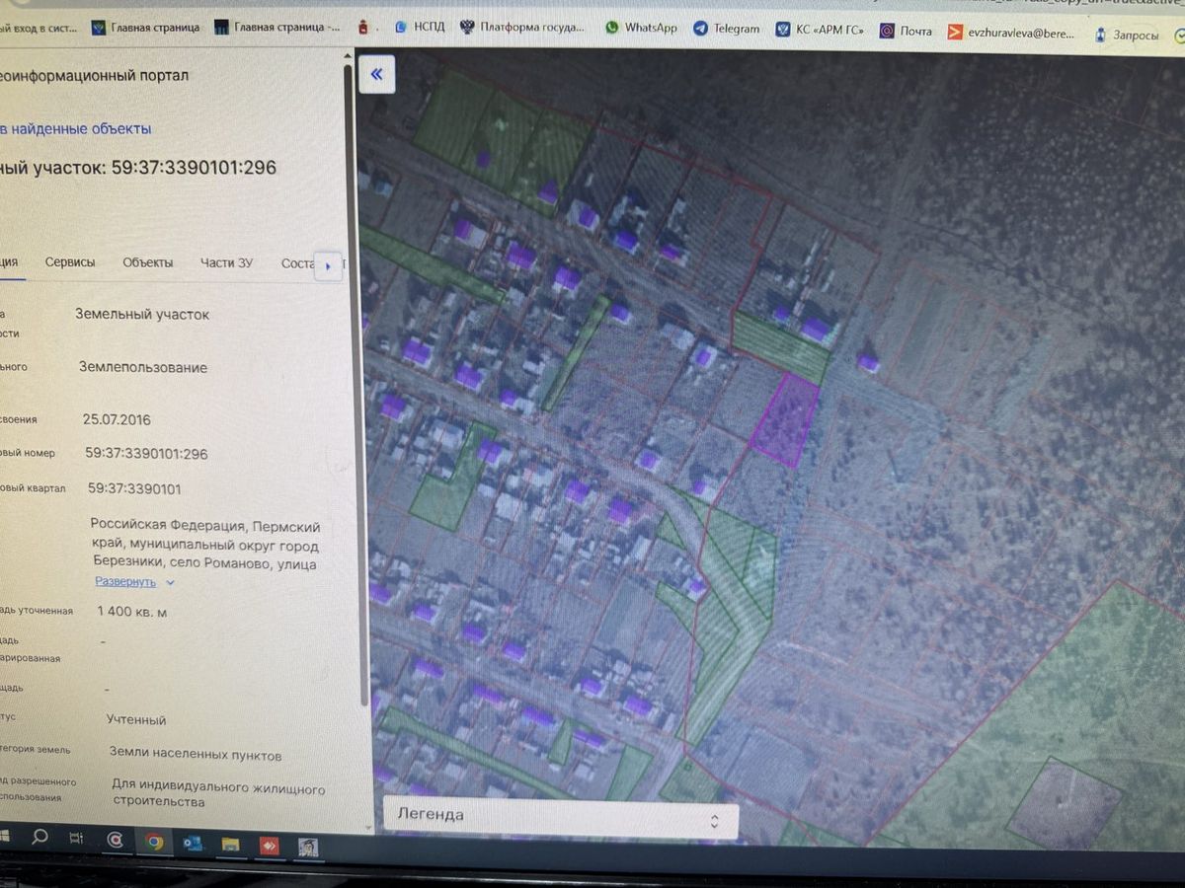Open the Telegram bookmark
Screen dimensions: 1185x888
point(726,29)
